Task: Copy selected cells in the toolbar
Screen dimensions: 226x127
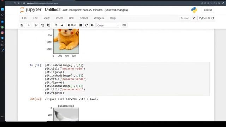Action: (x=42, y=25)
